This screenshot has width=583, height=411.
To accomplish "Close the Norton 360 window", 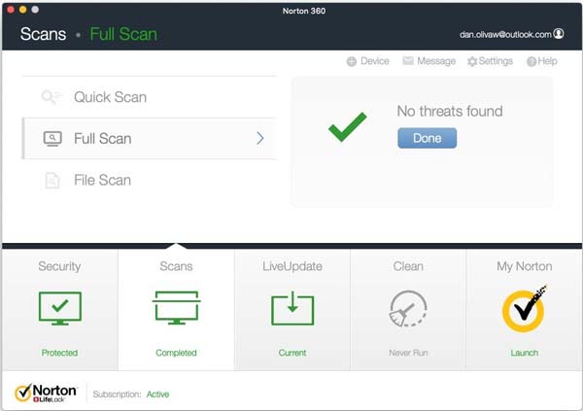I will coord(11,10).
